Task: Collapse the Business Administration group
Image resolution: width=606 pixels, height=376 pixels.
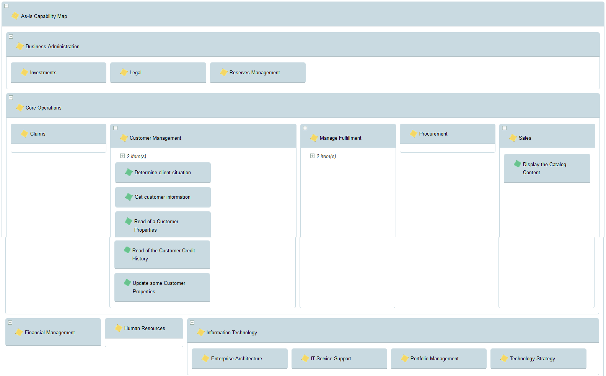Action: pyautogui.click(x=11, y=37)
